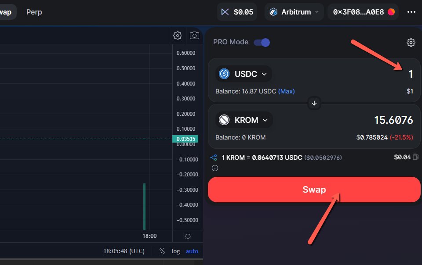The height and width of the screenshot is (265, 422).
Task: Take chart snapshot with camera icon
Action: [194, 36]
